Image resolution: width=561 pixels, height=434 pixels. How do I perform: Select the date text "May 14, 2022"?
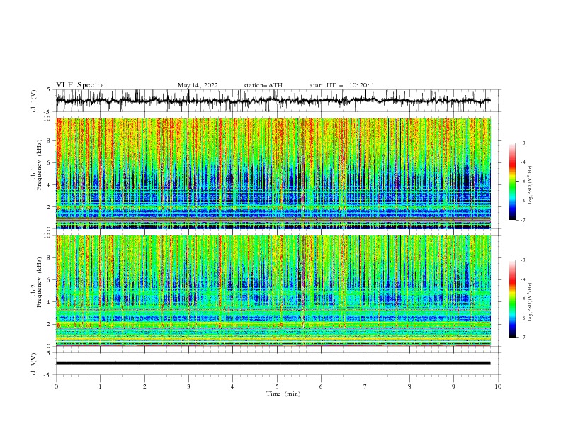[198, 85]
